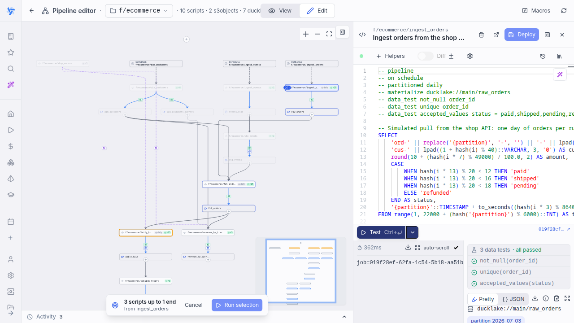
Task: Click the plus at top of graph
Action: pyautogui.click(x=187, y=39)
